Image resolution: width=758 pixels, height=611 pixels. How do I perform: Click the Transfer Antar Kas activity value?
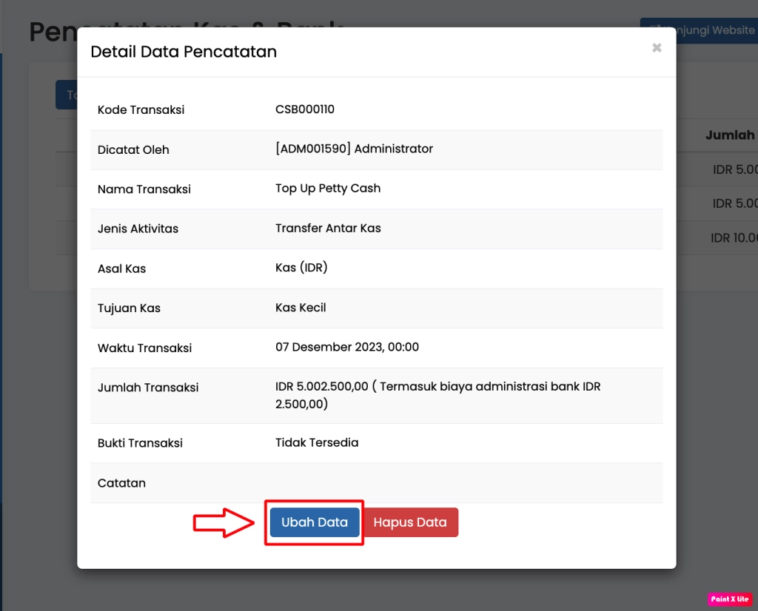[x=328, y=228]
